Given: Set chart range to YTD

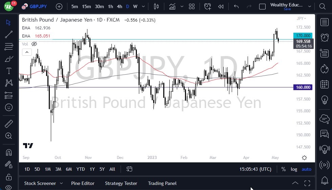Looking at the screenshot, I should coord(81,169).
